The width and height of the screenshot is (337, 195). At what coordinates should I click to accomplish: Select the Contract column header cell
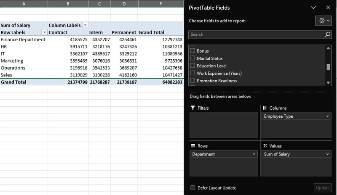(x=68, y=32)
